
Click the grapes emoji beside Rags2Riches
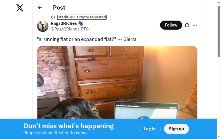tap(81, 23)
